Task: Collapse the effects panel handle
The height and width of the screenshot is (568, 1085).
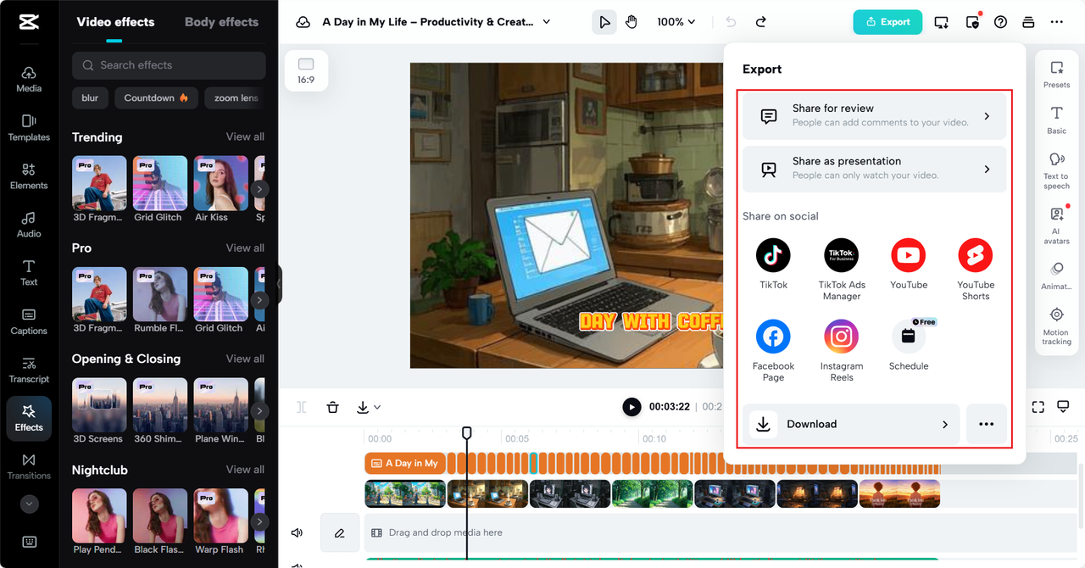Action: [279, 285]
